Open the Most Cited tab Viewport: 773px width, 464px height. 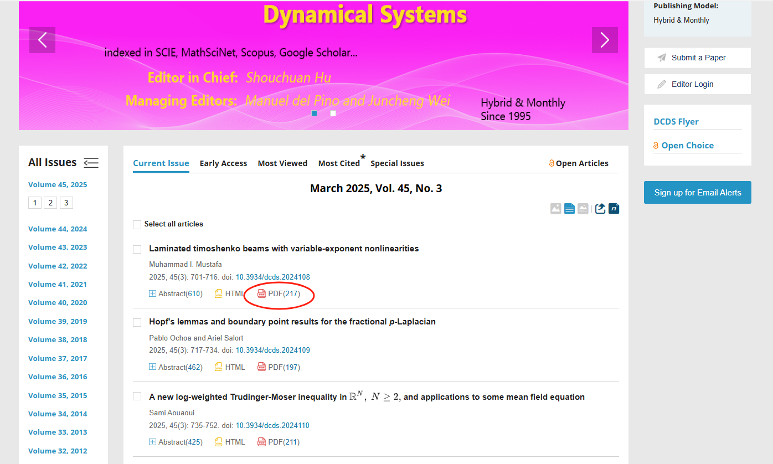[339, 163]
